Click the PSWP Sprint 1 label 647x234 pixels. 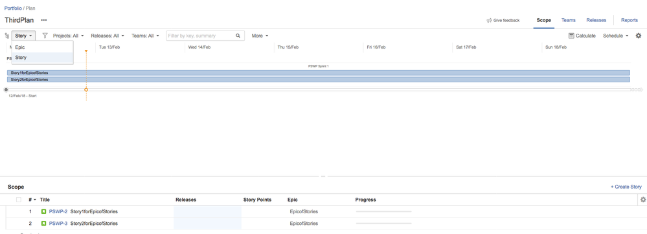(x=319, y=66)
